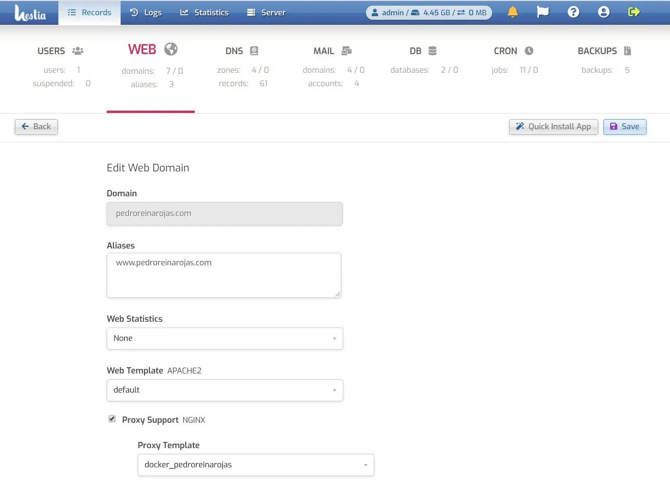The image size is (670, 486).
Task: Click the CRON clock icon
Action: click(x=529, y=51)
